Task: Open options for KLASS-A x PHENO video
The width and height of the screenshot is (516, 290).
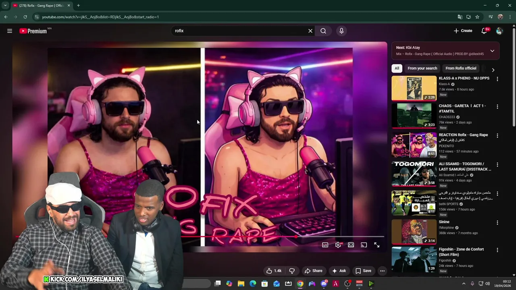Action: pos(497,79)
